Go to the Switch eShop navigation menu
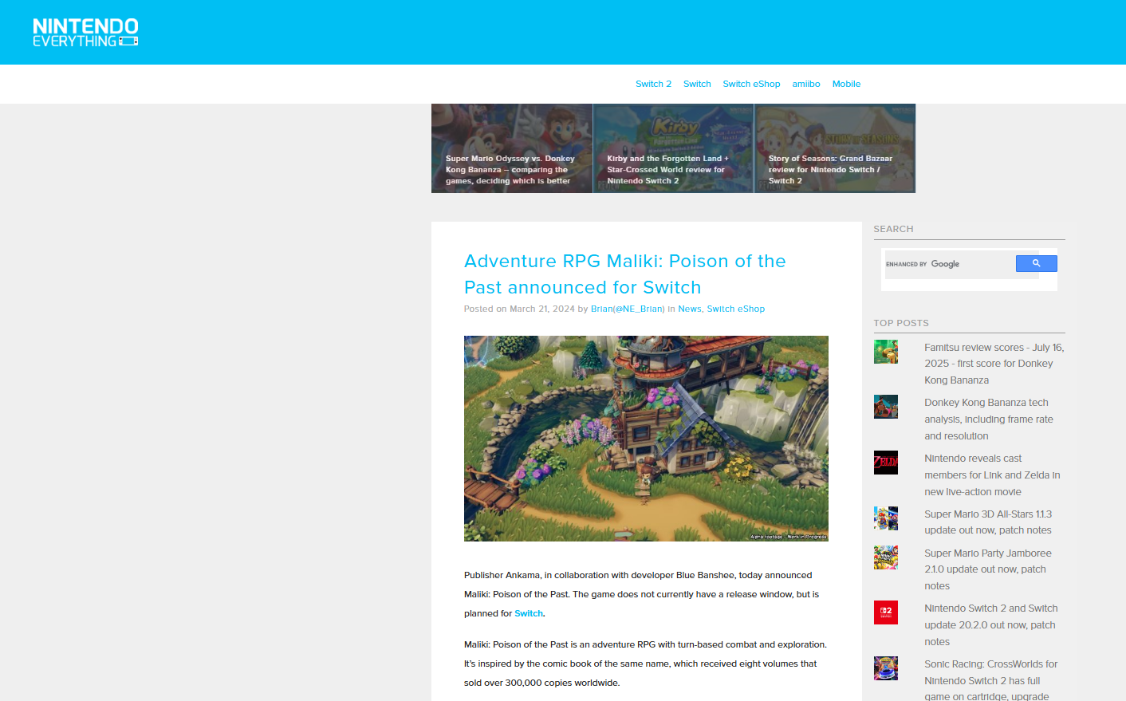1126x701 pixels. pos(751,84)
